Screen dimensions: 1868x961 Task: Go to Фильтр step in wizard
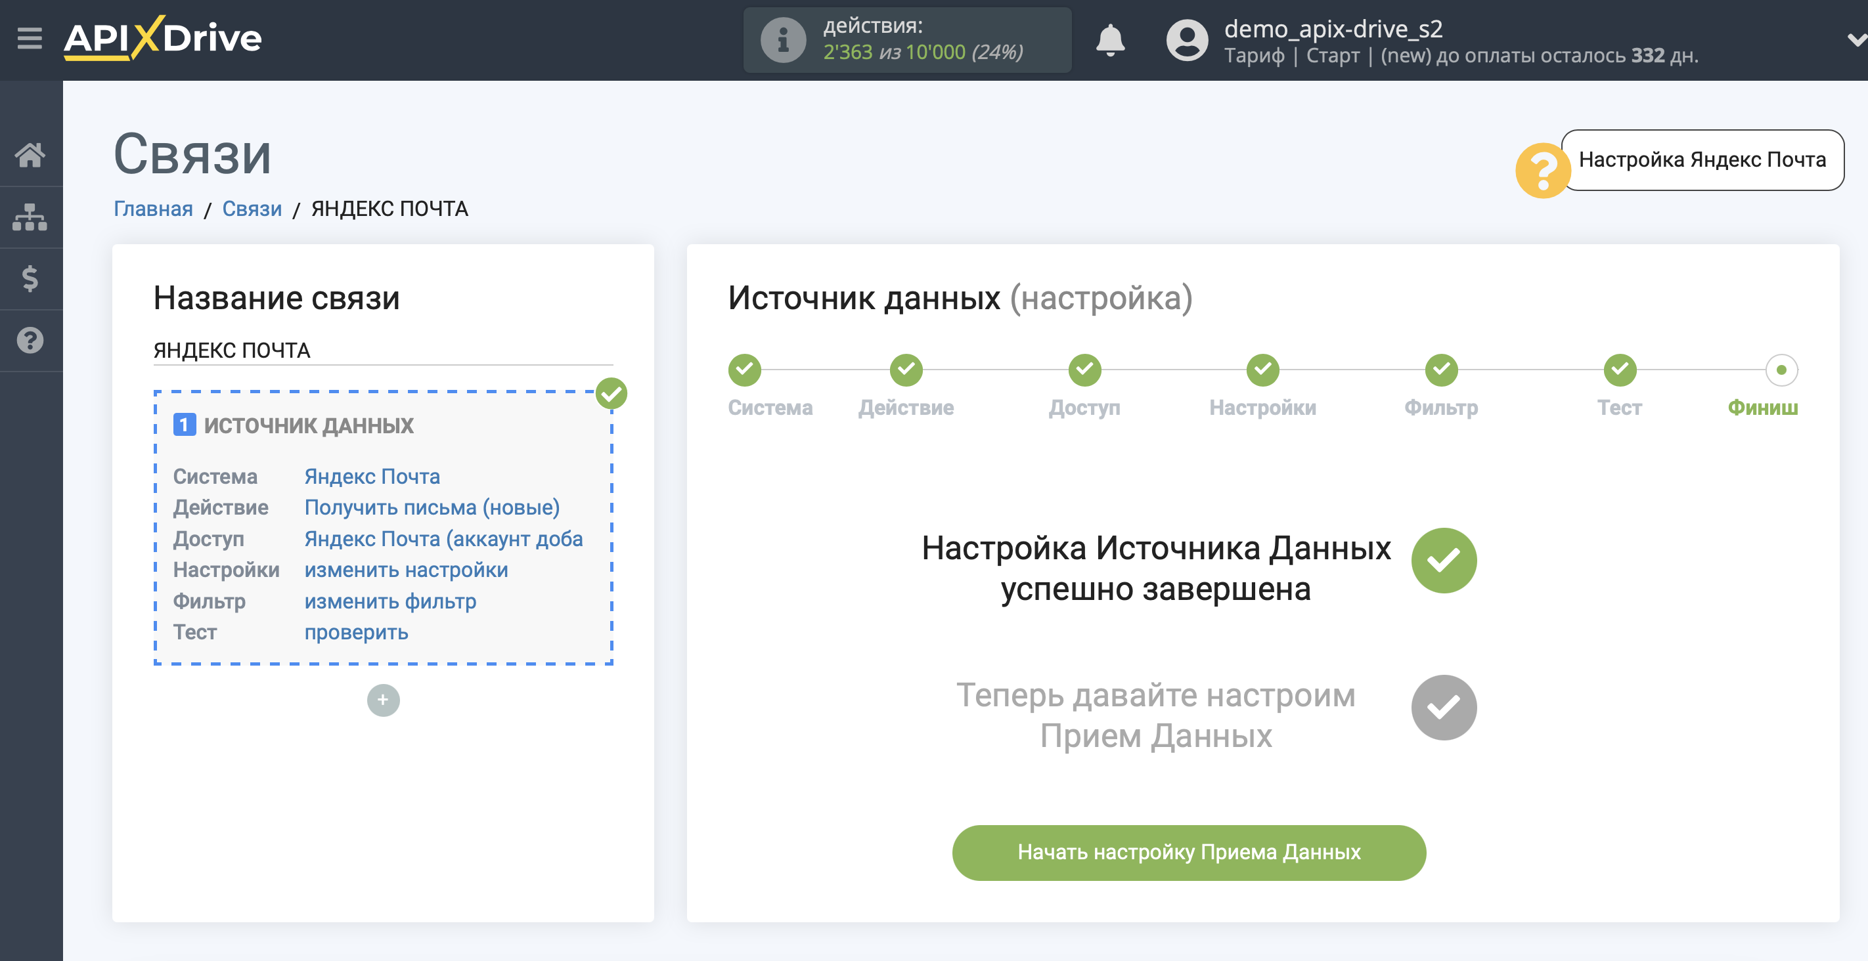coord(1441,407)
